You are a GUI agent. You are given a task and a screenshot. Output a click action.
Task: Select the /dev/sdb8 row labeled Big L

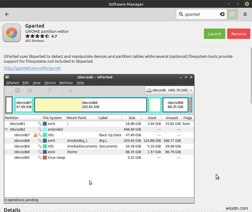pos(99,140)
